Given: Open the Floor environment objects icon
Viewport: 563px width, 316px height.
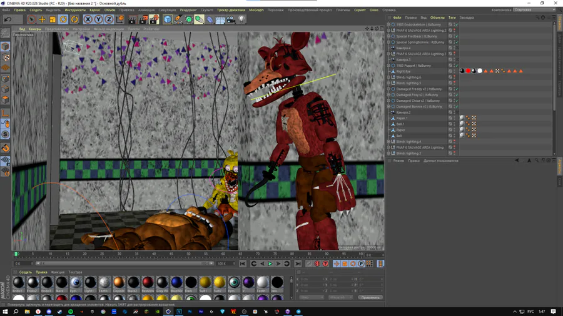Looking at the screenshot, I should click(220, 19).
